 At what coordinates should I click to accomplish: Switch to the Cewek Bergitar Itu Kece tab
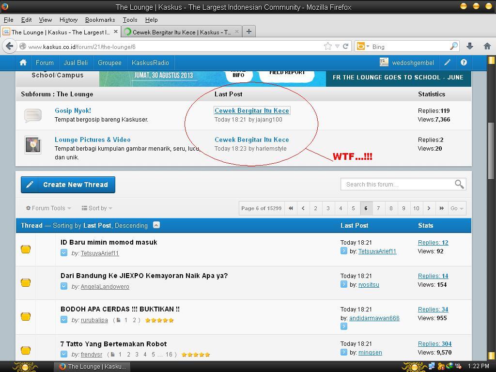click(182, 32)
